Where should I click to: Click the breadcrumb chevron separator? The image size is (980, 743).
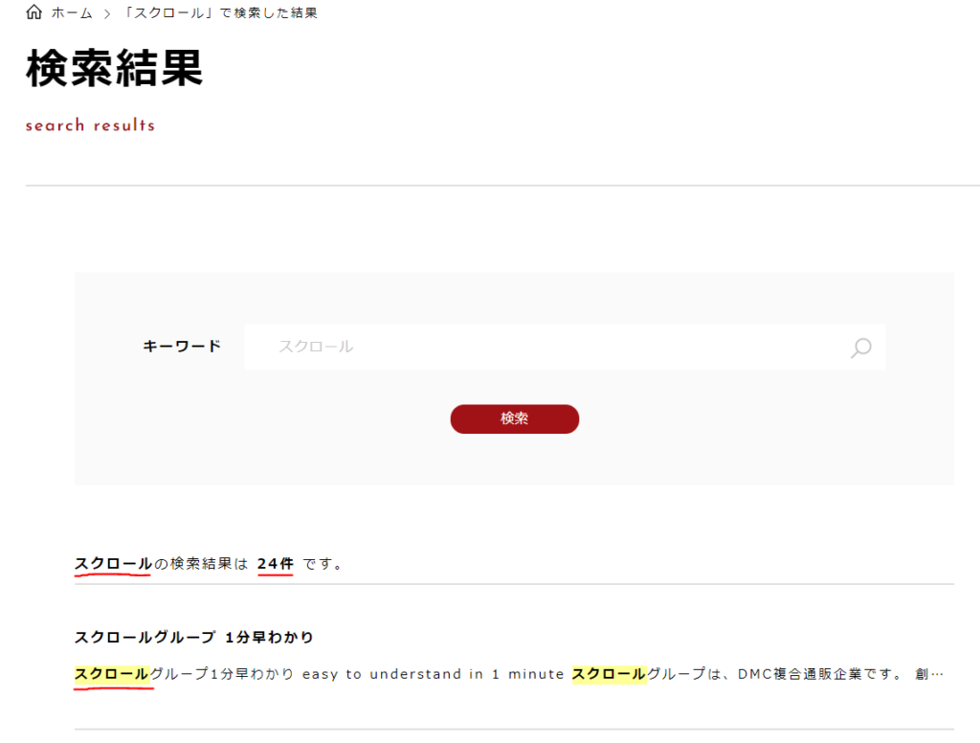107,13
